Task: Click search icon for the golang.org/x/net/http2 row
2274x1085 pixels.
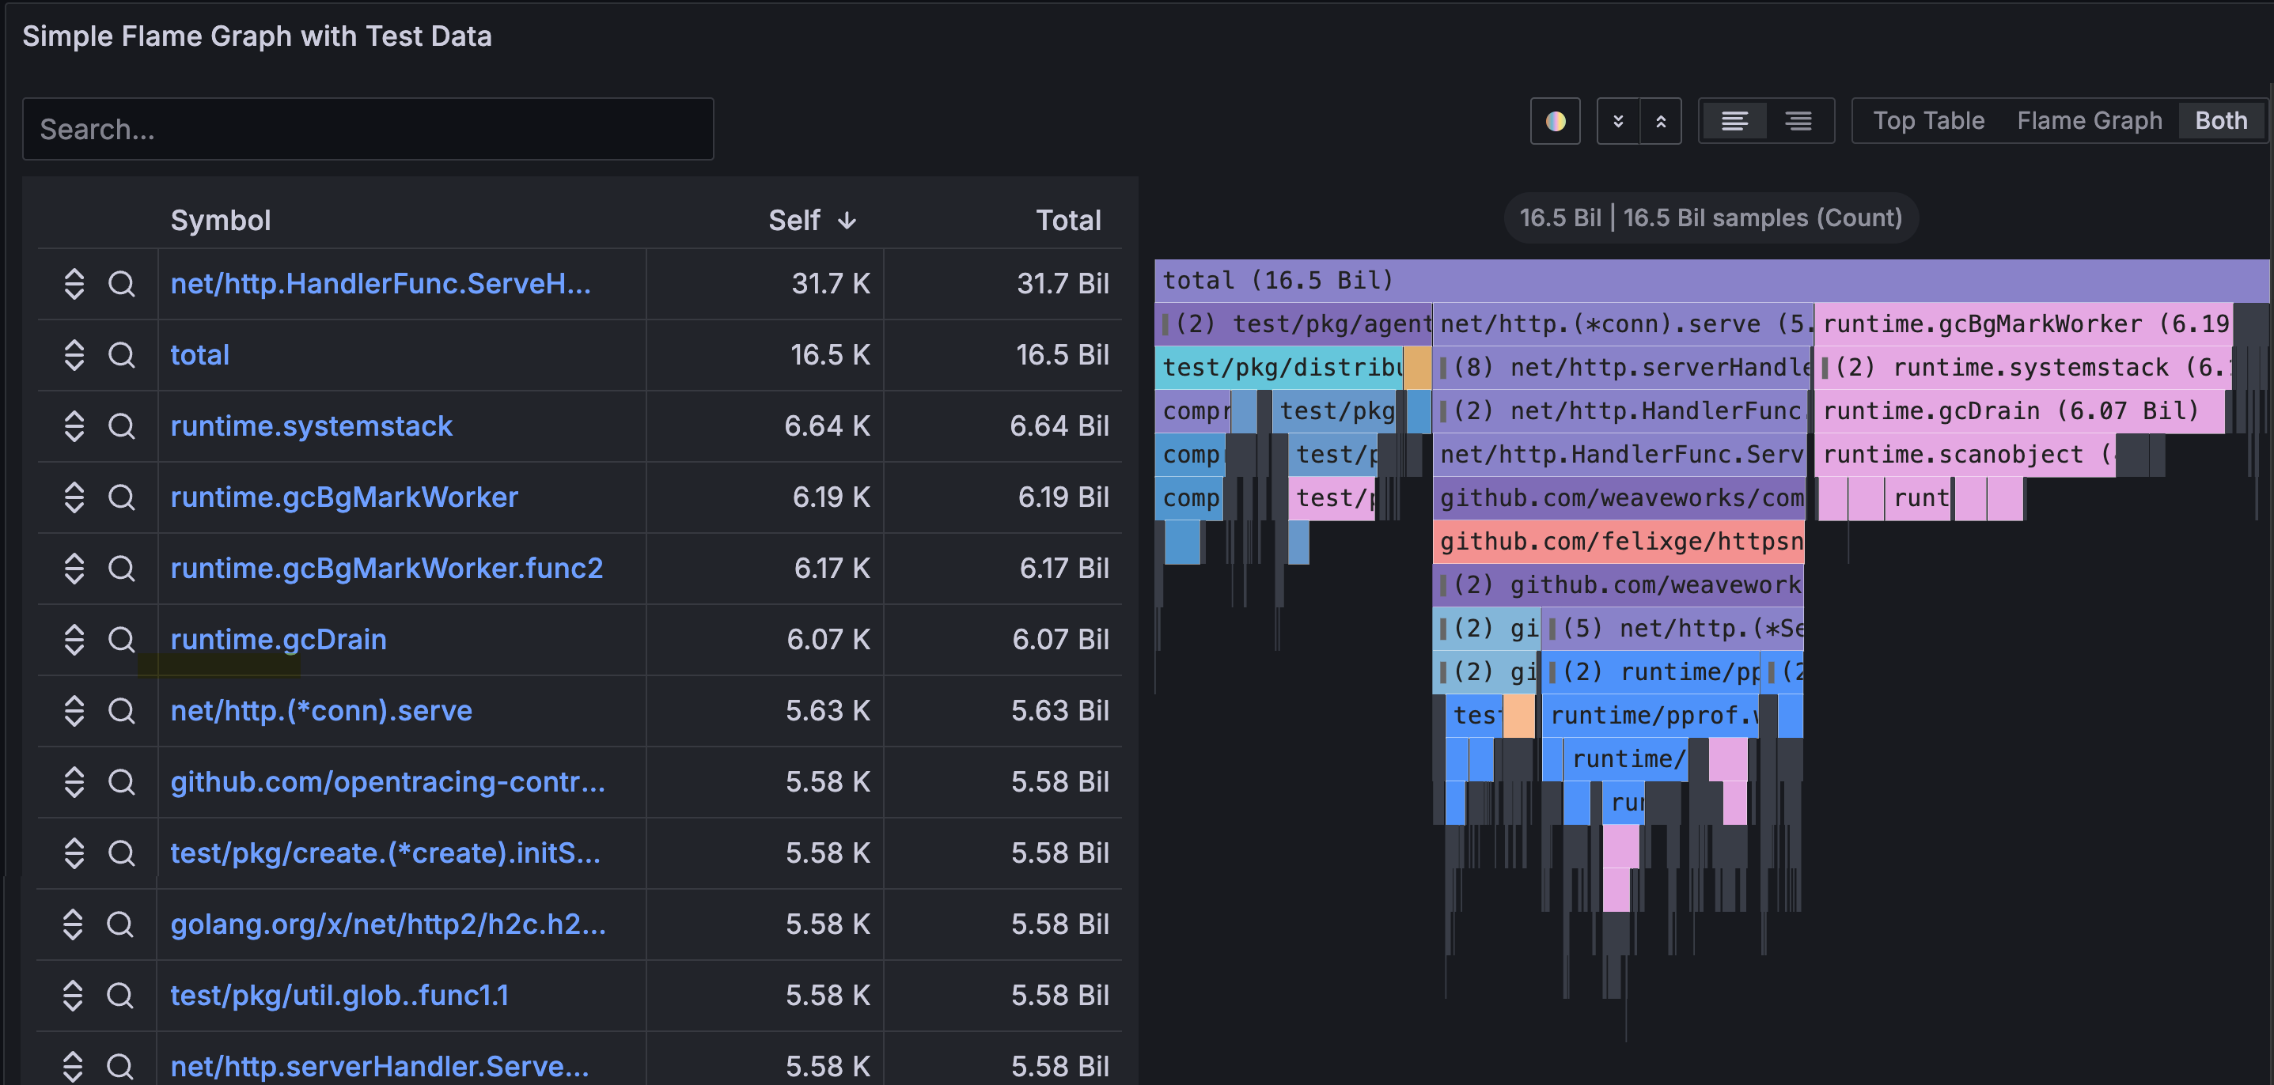Action: [122, 924]
